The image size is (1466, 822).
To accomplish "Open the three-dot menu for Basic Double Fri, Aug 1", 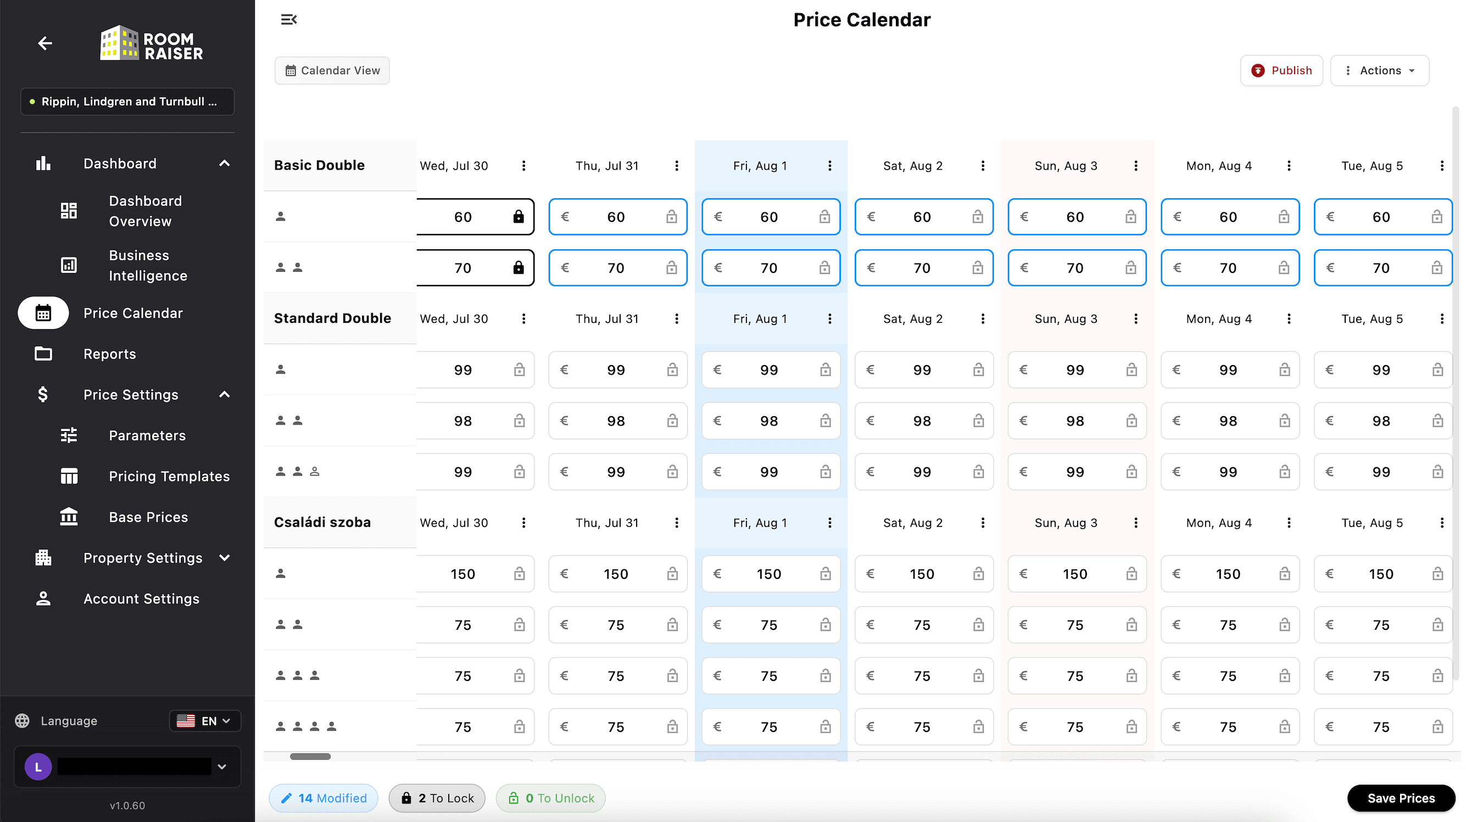I will [x=829, y=165].
